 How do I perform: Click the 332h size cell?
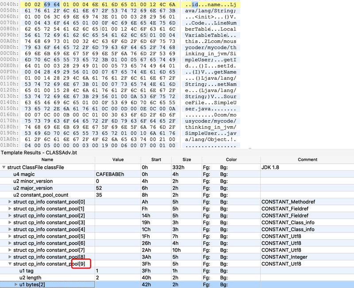pos(178,167)
